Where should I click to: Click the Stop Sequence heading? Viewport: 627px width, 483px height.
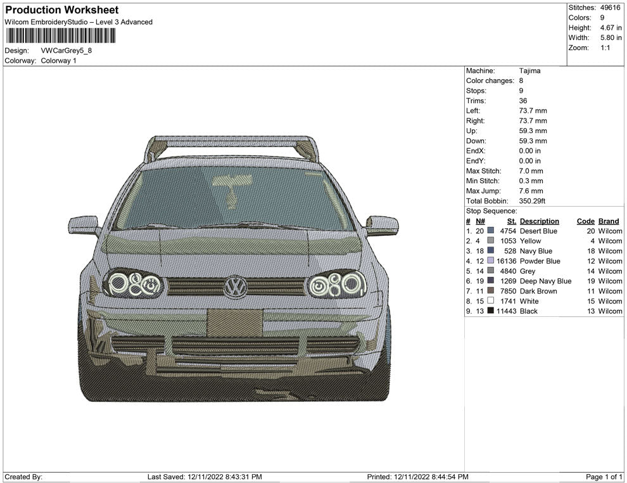(x=491, y=211)
